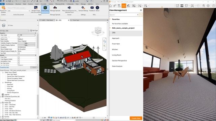Image resolution: width=216 pixels, height=121 pixels.
Task: Collapse the Renderings tree node
Action: [3, 82]
